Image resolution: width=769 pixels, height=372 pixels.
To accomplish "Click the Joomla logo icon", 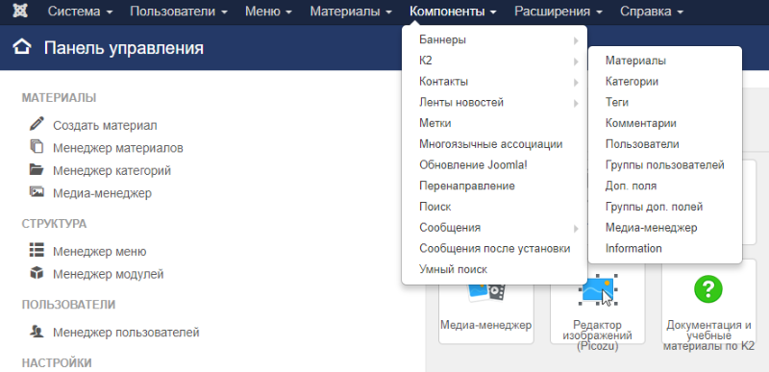I will point(20,11).
